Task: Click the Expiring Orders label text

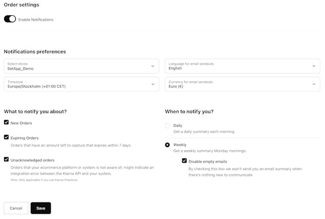Action: click(25, 138)
